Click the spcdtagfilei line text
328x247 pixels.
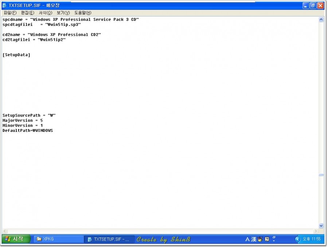pyautogui.click(x=42, y=24)
